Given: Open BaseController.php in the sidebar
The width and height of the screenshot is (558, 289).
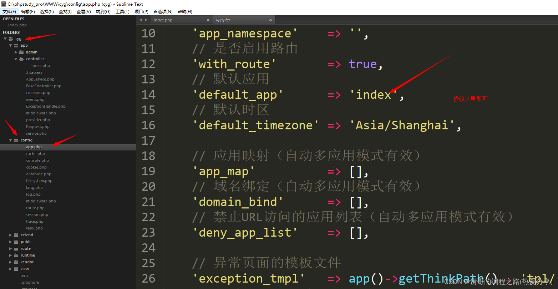Looking at the screenshot, I should click(44, 86).
